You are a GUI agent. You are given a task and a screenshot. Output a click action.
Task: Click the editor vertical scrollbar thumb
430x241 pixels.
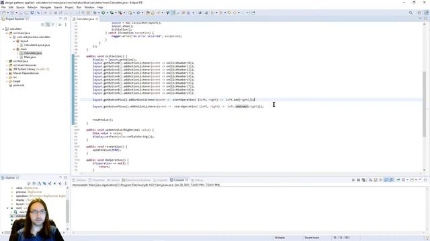click(424, 104)
